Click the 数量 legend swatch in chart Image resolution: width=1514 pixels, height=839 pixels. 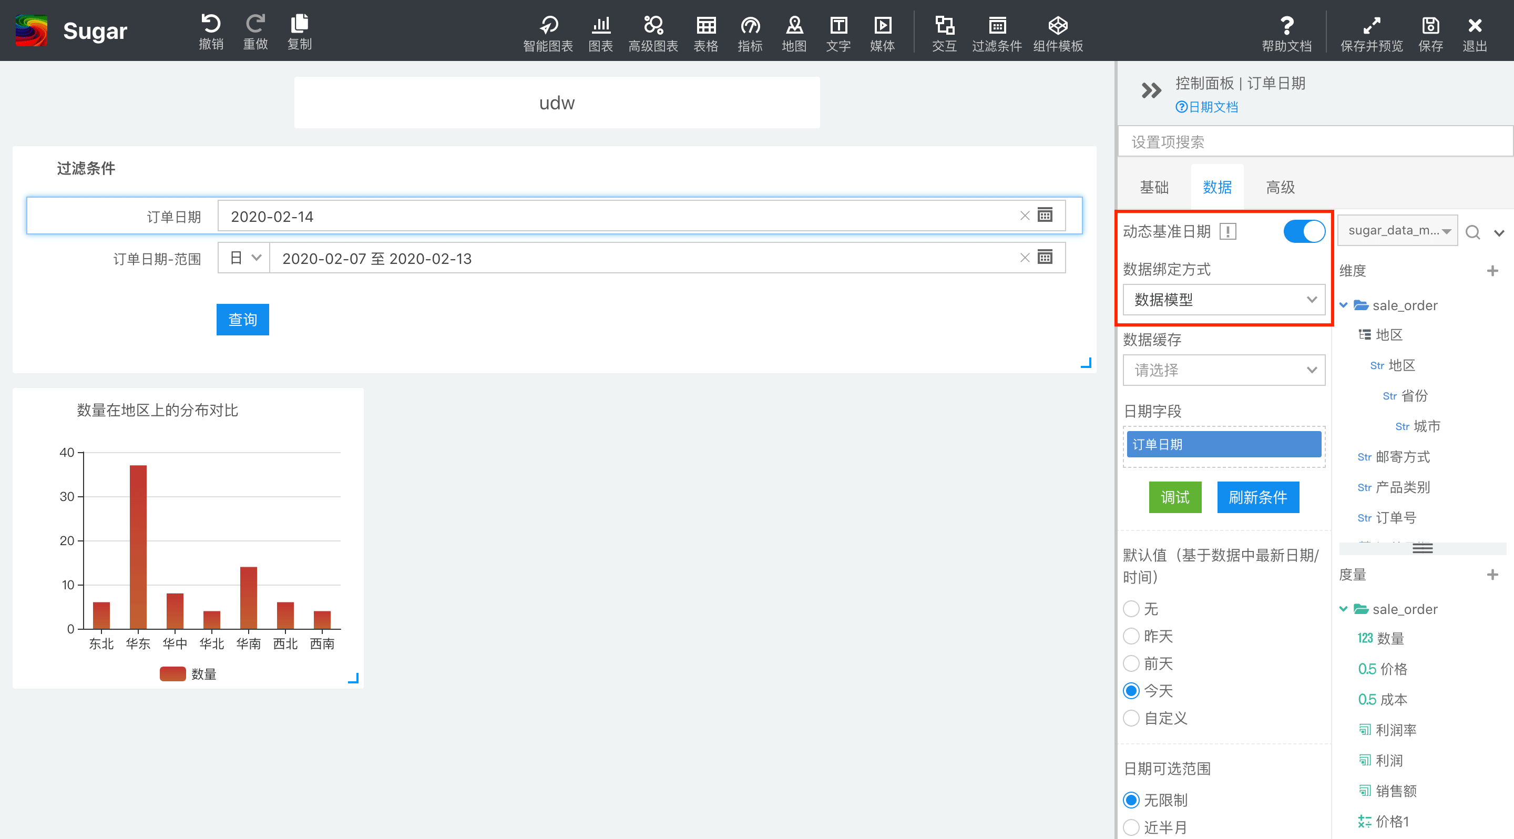(x=172, y=674)
